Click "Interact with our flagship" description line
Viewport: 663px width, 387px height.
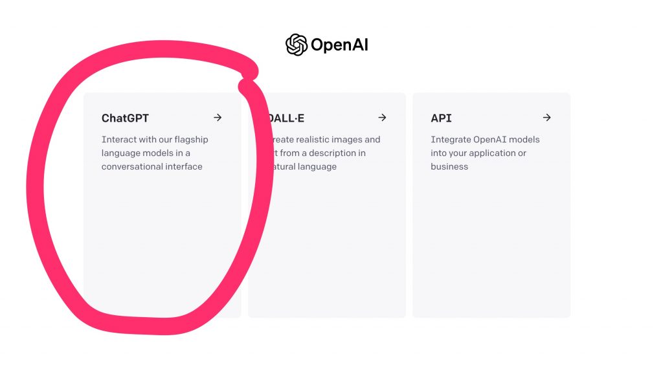point(155,140)
